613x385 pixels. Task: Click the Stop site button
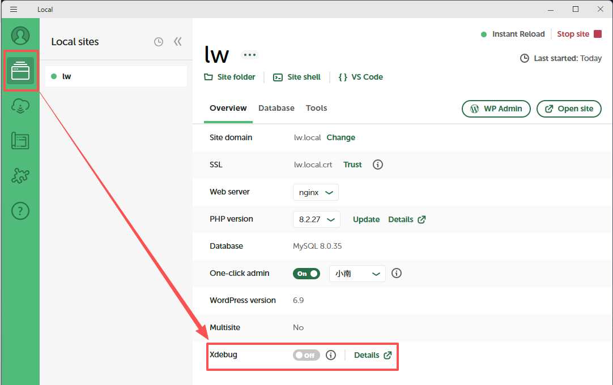point(578,34)
